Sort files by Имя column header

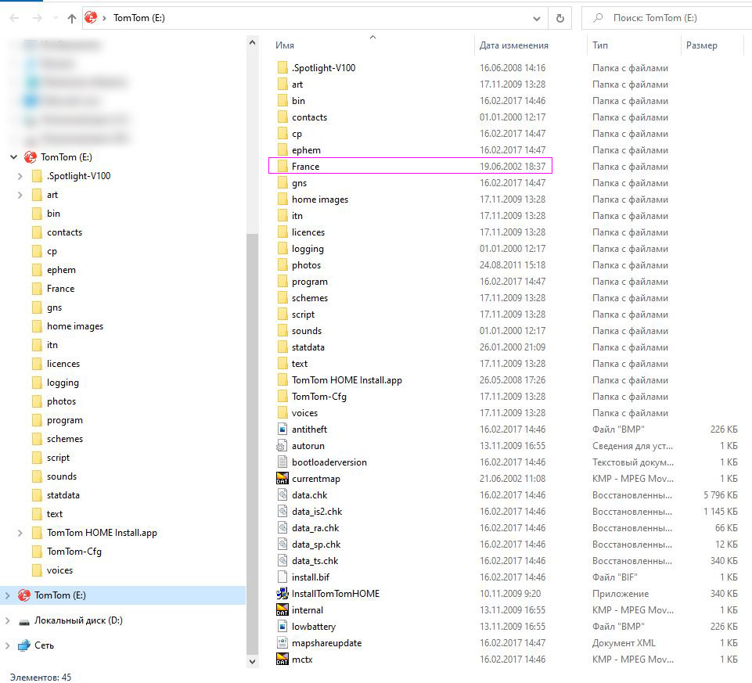[x=285, y=45]
